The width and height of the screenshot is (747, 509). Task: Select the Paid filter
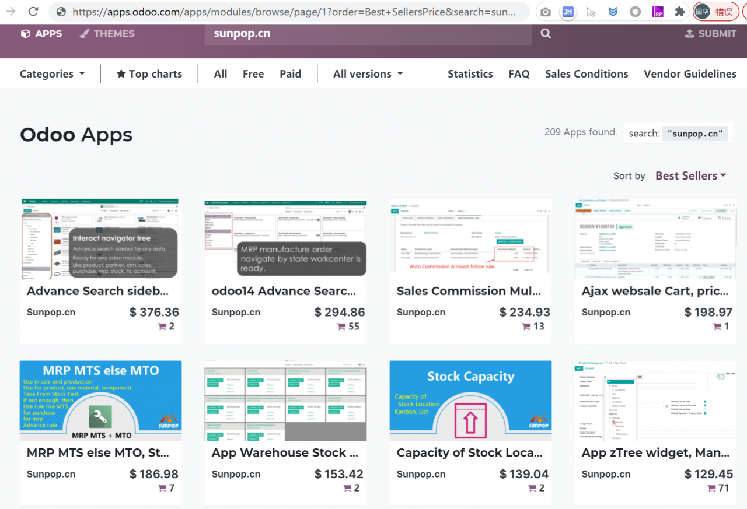coord(290,74)
